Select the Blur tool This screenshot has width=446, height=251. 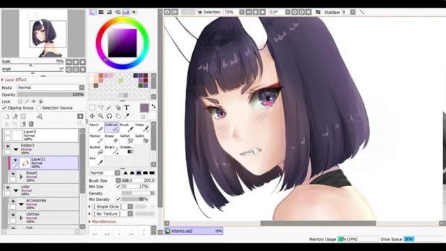click(x=96, y=161)
